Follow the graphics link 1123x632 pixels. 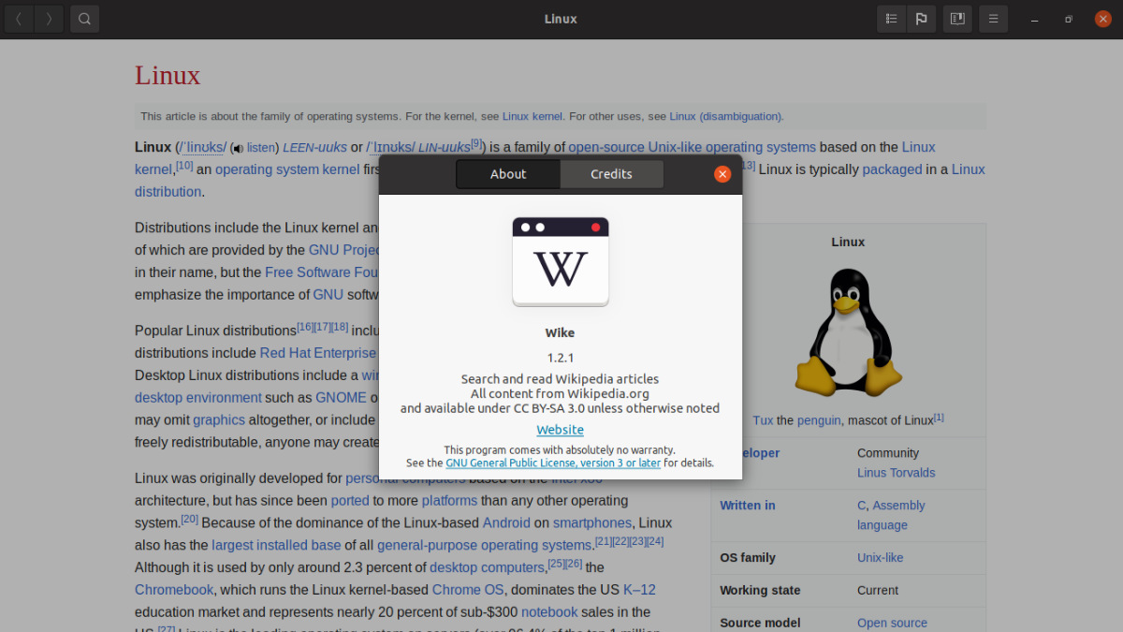219,419
